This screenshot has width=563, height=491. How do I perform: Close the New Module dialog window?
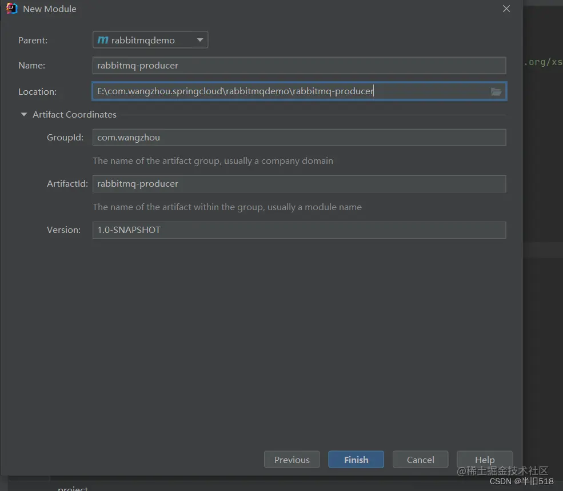point(506,9)
